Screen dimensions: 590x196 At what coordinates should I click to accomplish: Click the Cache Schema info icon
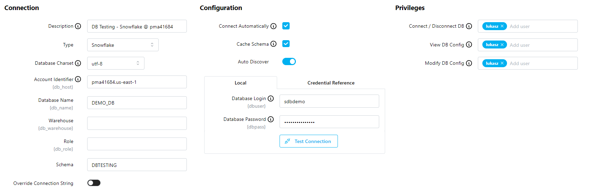point(274,44)
